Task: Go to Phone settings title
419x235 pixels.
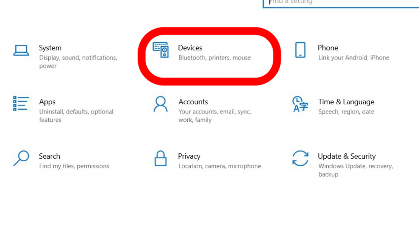Action: click(328, 48)
